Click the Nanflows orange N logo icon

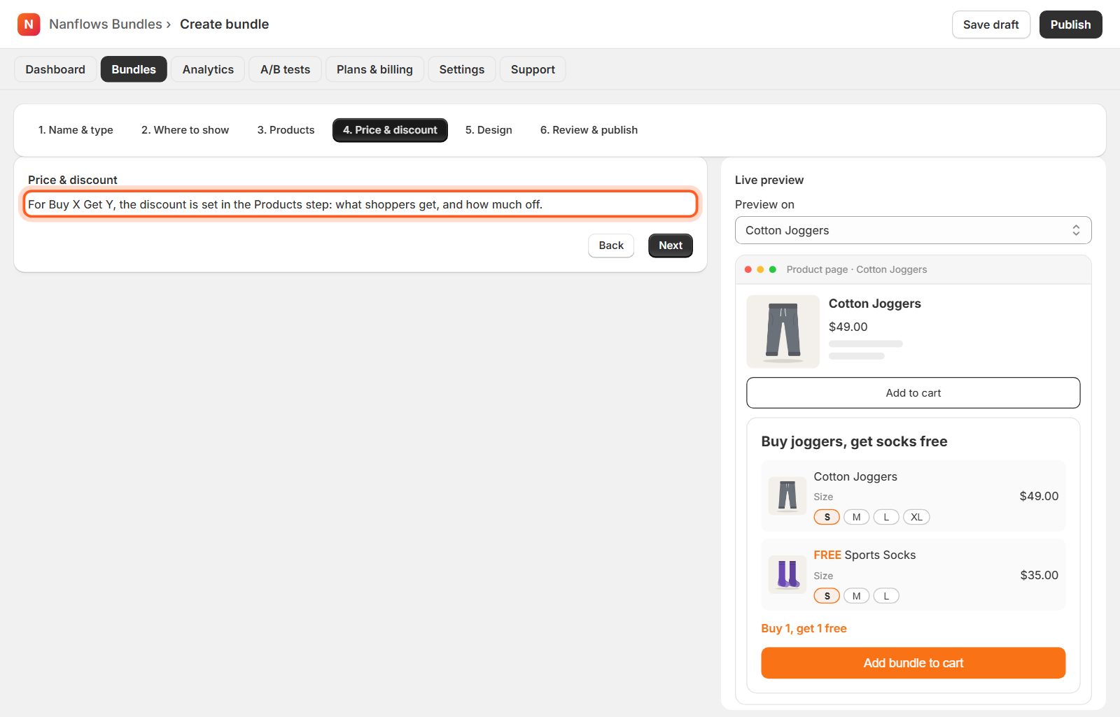29,24
